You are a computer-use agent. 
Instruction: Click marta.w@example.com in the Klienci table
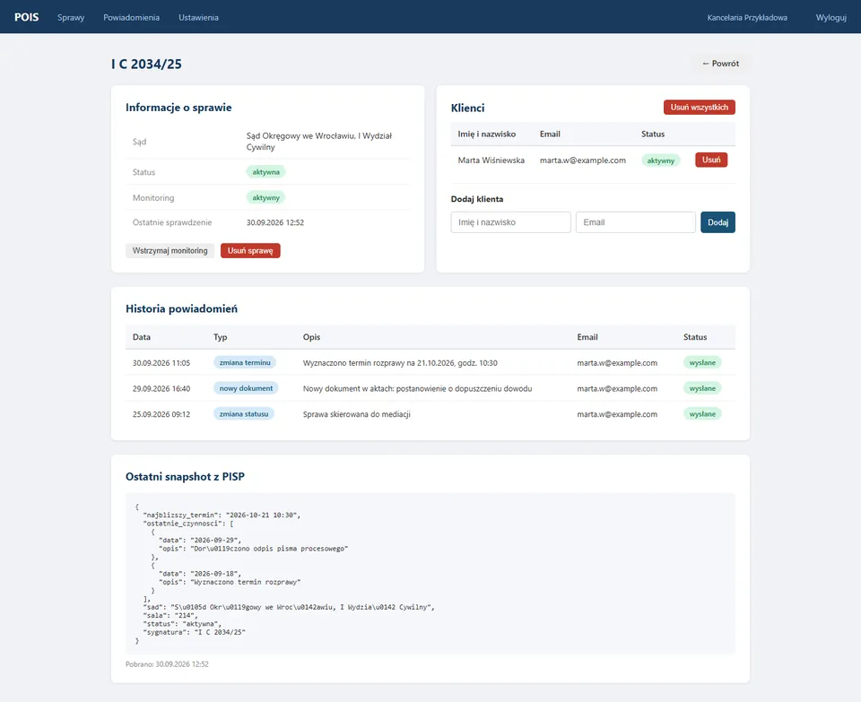(x=583, y=160)
